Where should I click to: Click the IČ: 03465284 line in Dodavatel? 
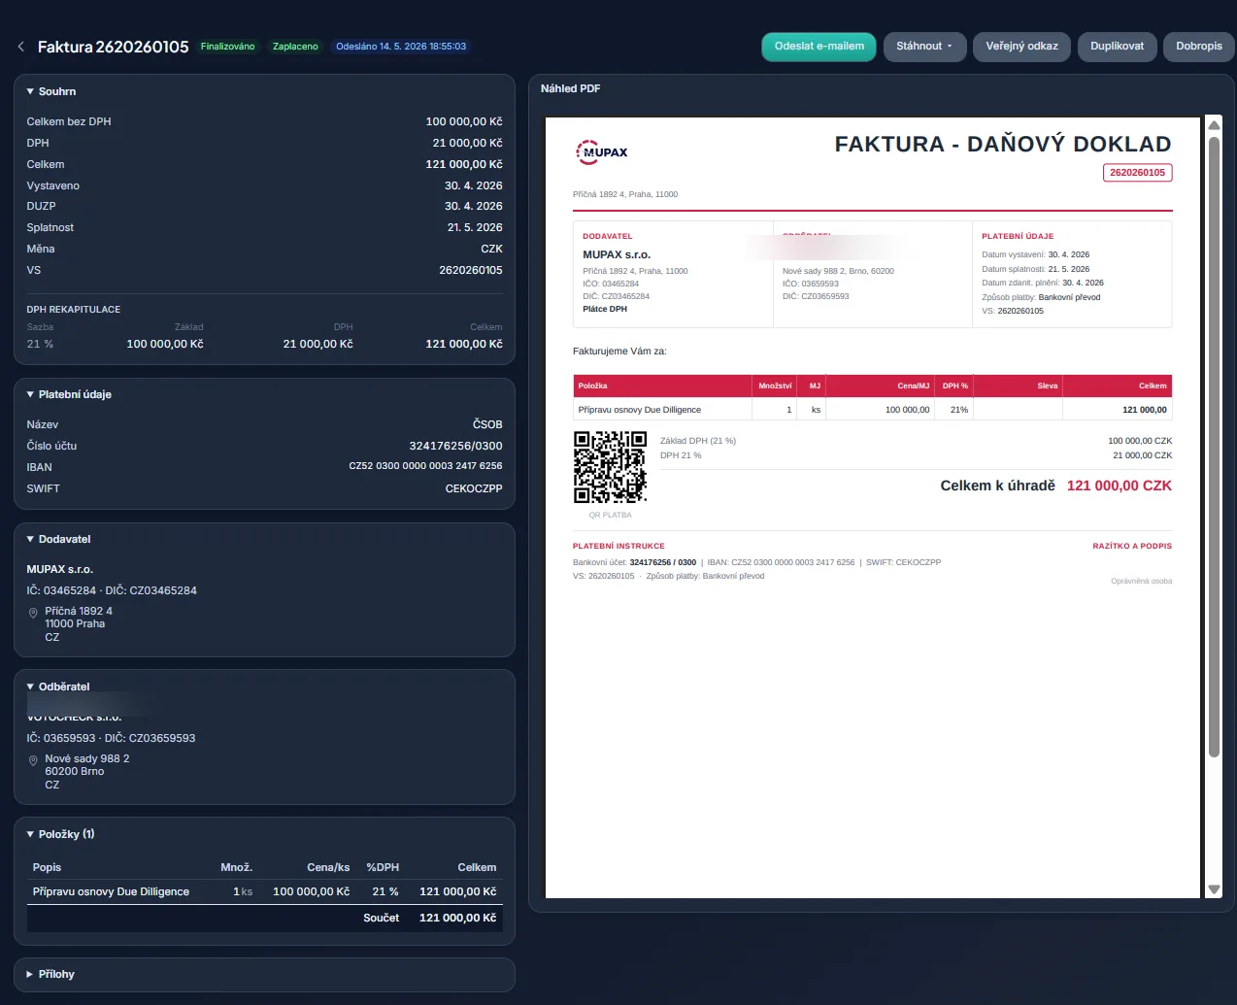pos(112,590)
